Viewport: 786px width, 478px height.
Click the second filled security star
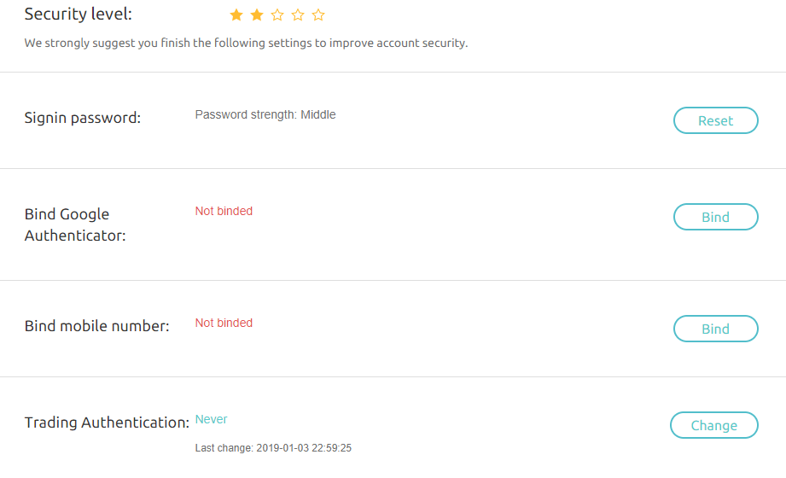pos(257,15)
